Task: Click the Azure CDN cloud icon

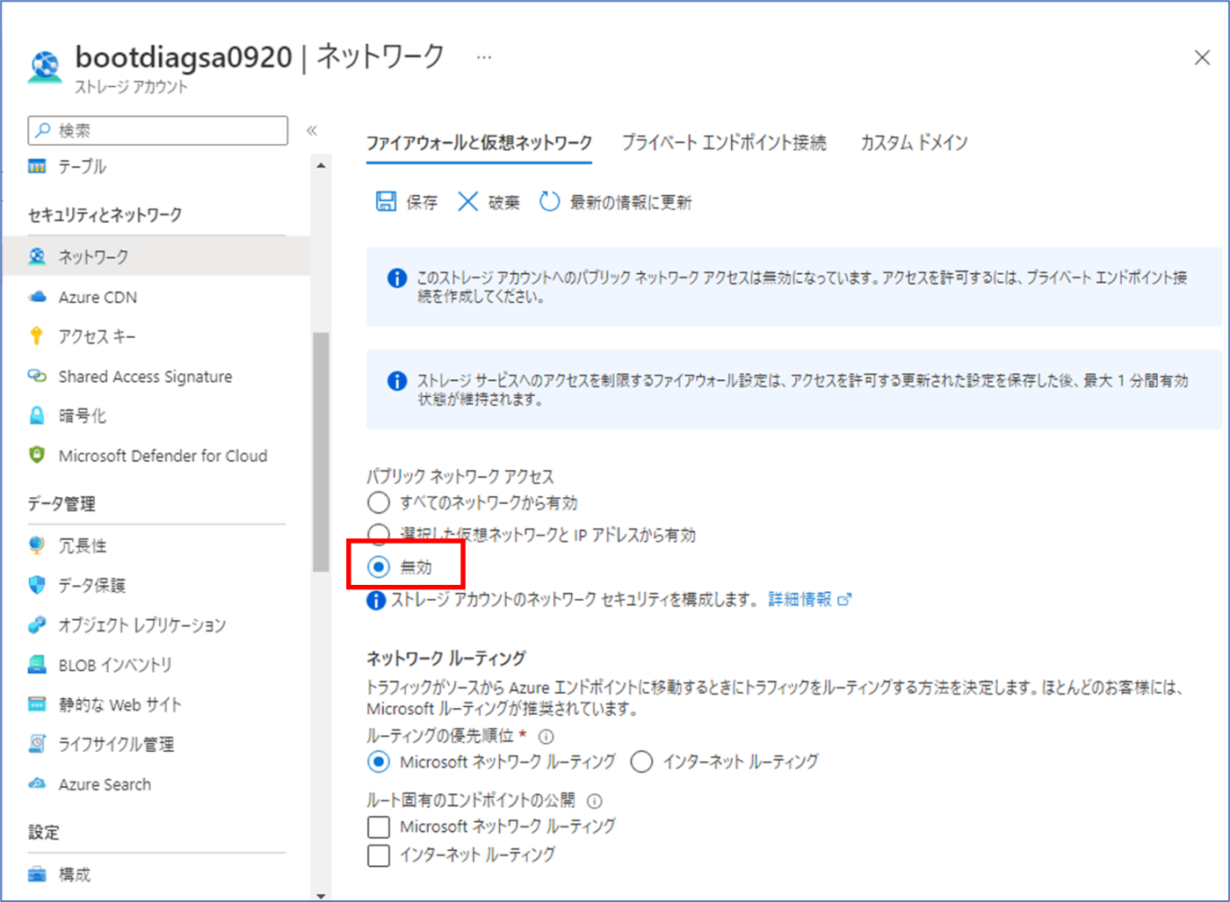Action: 37,297
